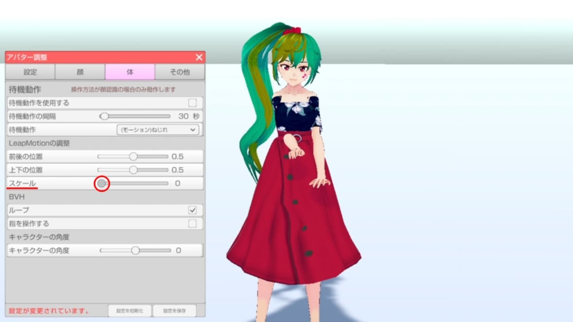Viewport: 573px width, 322px height.
Task: Enable the 指を操作する checkbox
Action: (x=192, y=224)
